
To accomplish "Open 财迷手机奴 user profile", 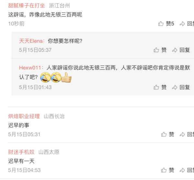I will 21,152.
